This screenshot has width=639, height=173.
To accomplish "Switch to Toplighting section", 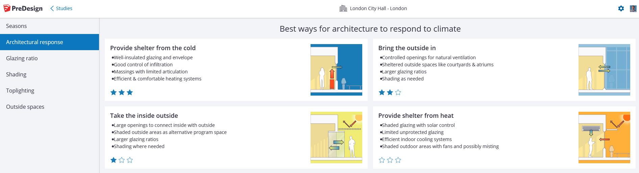I will click(20, 91).
